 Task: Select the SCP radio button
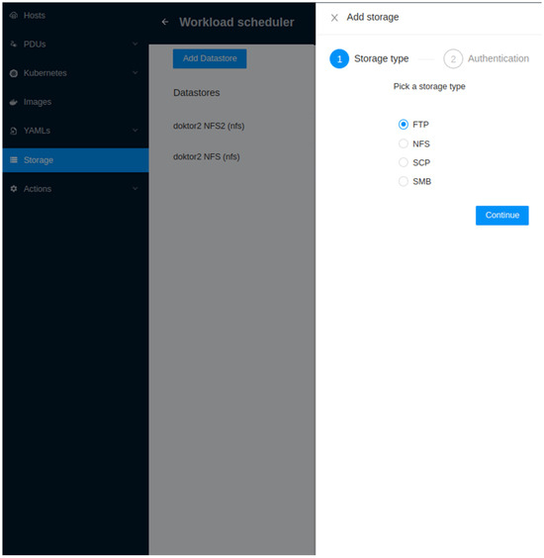pos(404,162)
